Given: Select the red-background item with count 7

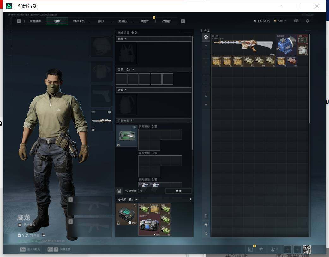Looking at the screenshot, I should pos(303,40).
